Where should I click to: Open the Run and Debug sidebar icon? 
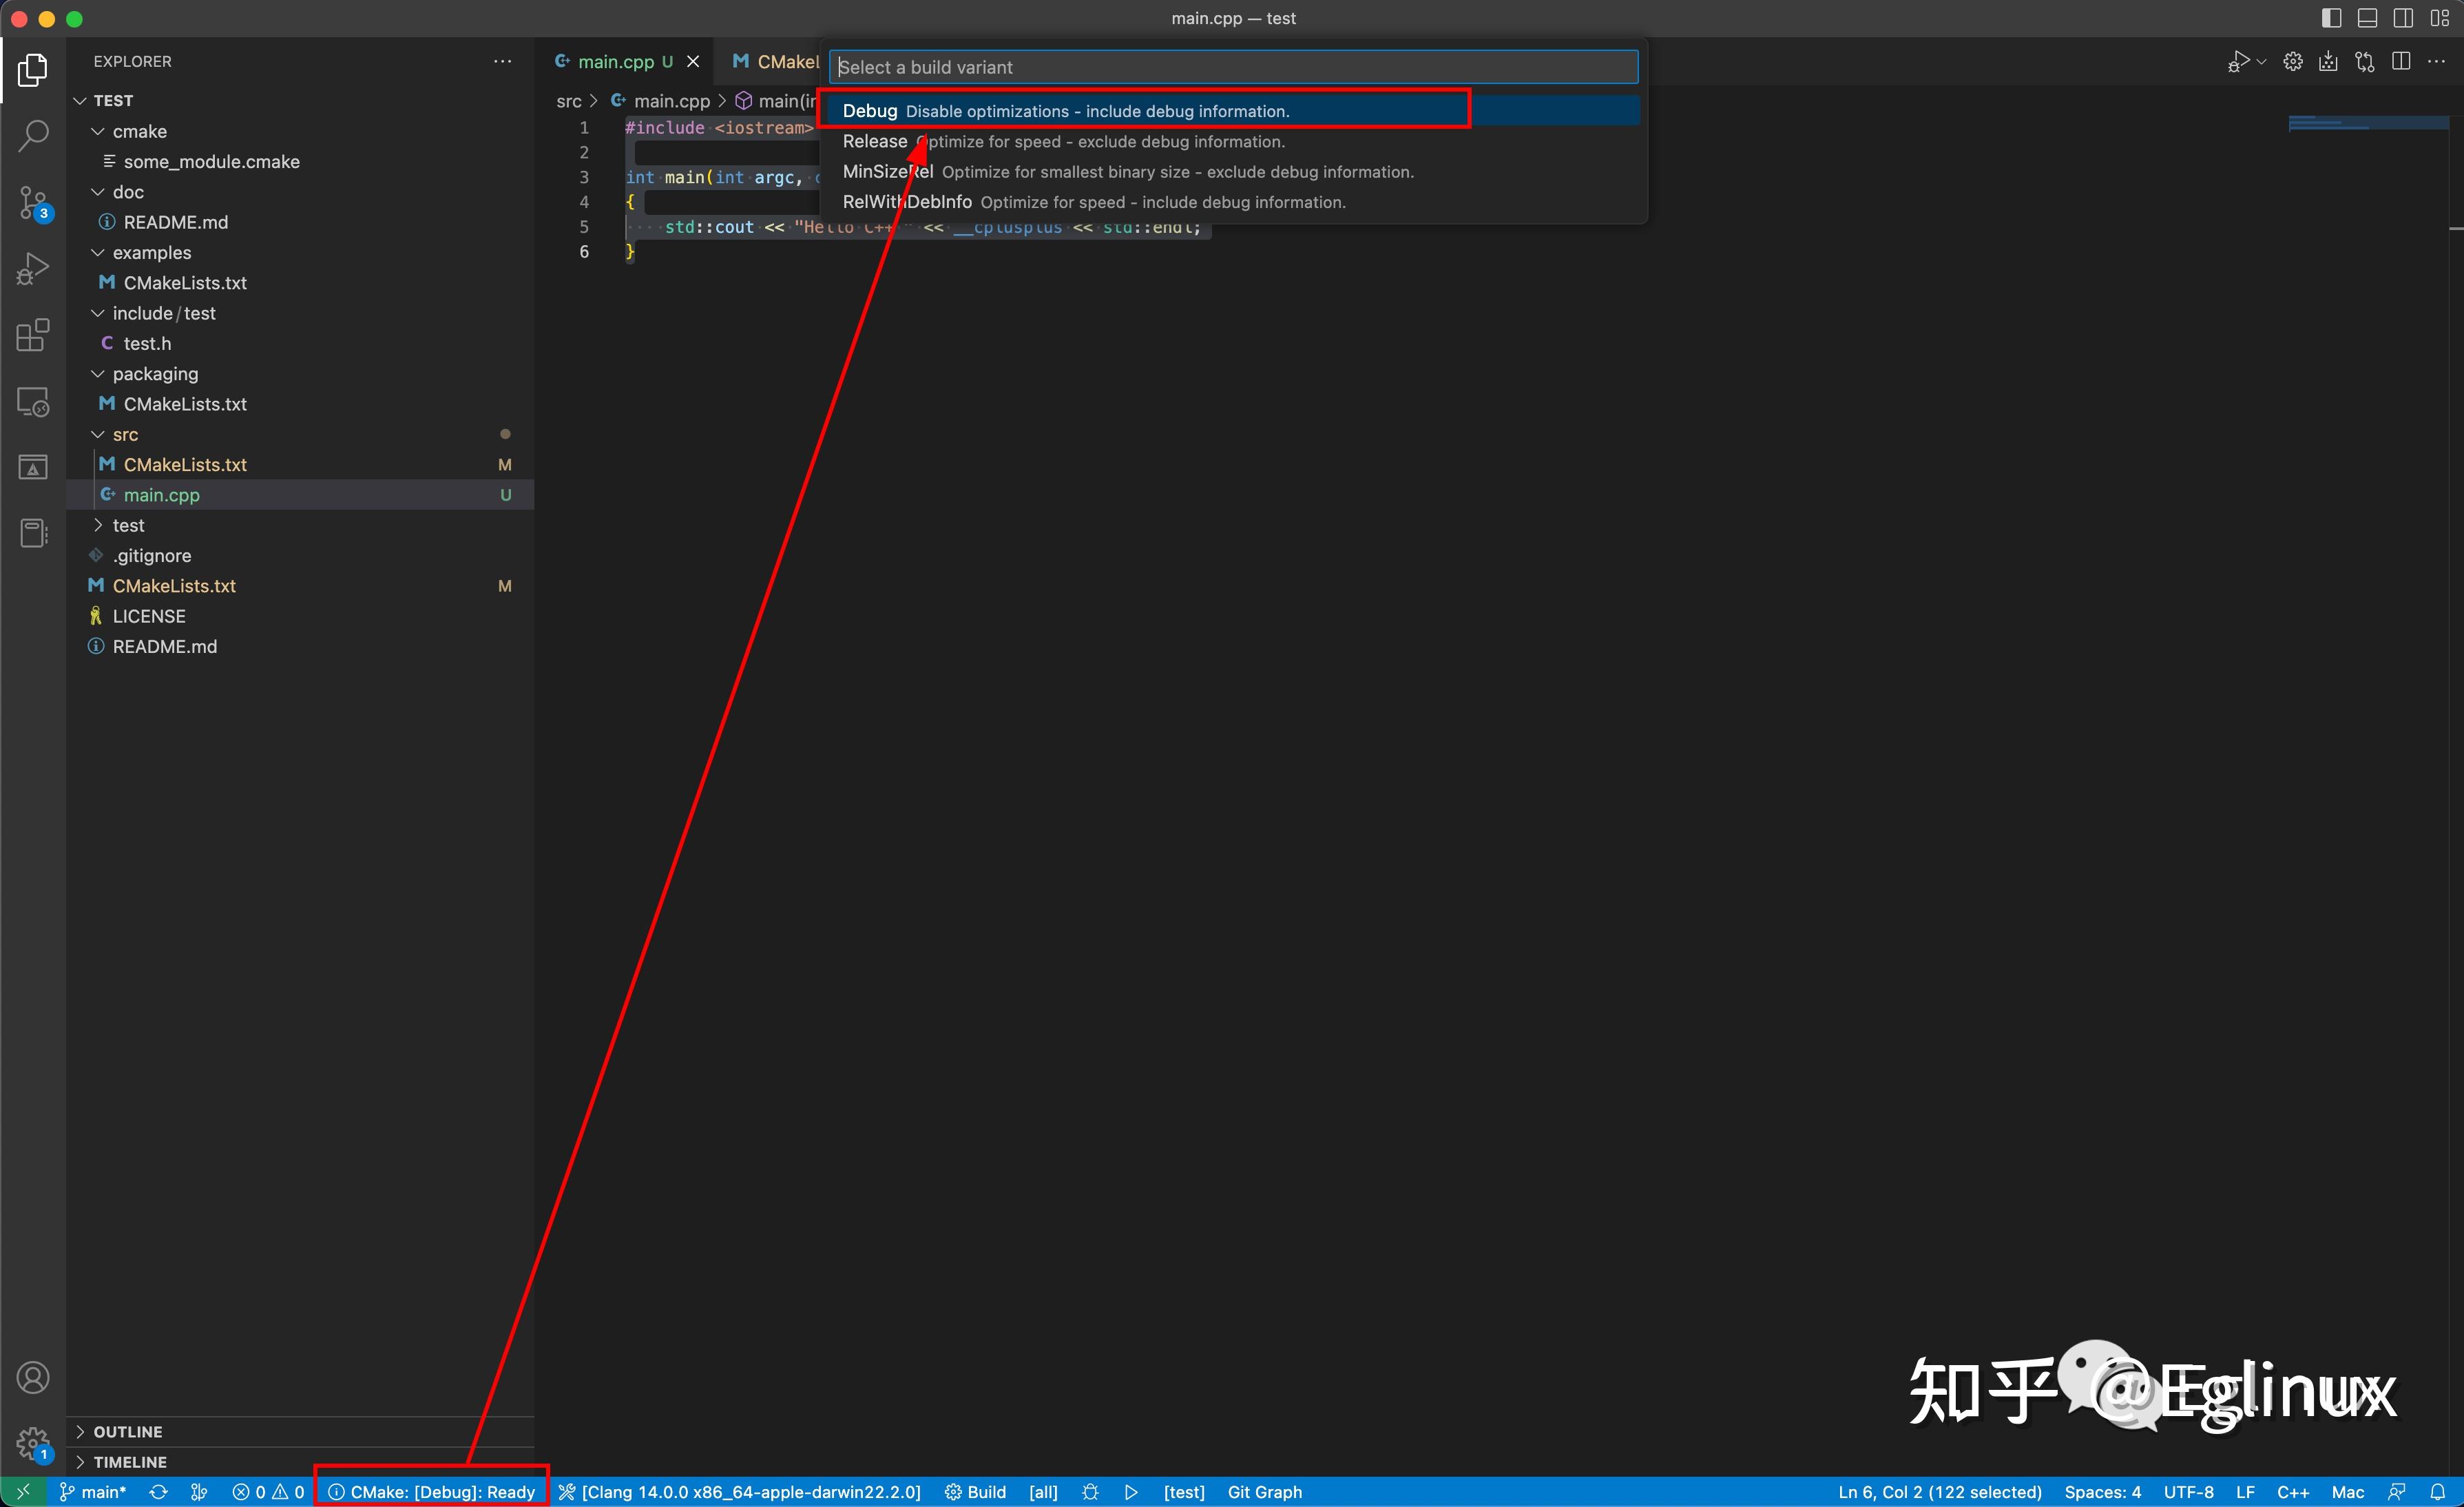33,267
